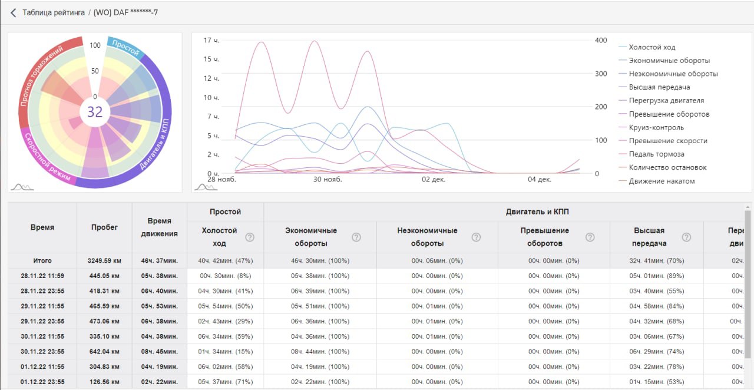Click the back arrow beside Таблица рейтинга

click(13, 12)
